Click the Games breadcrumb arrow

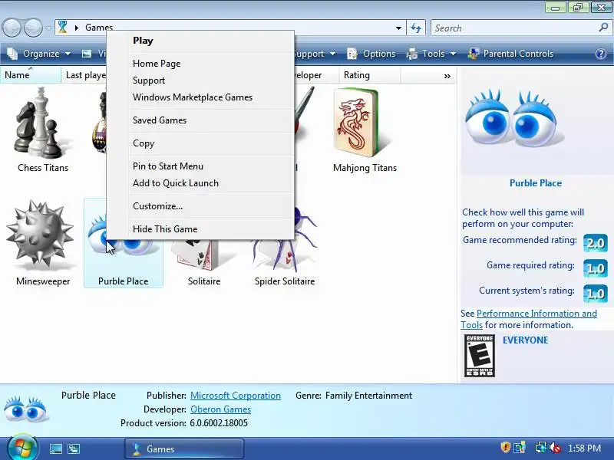coord(77,28)
